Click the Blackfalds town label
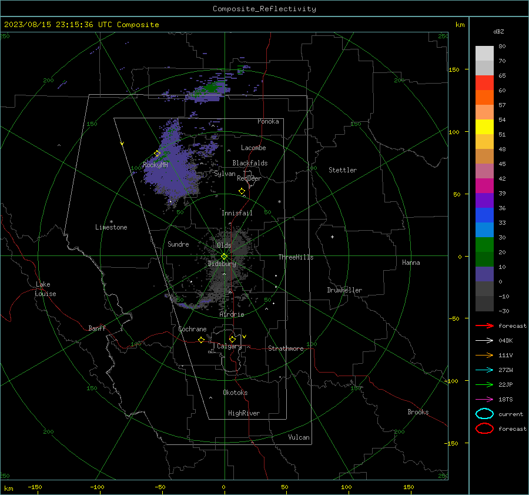The width and height of the screenshot is (529, 495). tap(250, 163)
